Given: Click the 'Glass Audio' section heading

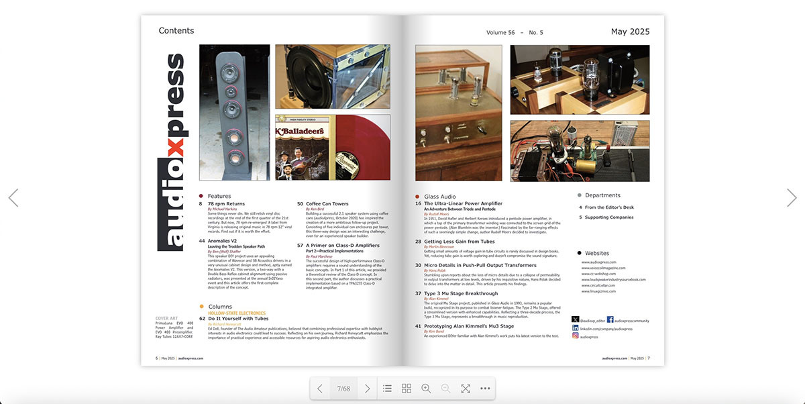Looking at the screenshot, I should point(439,197).
